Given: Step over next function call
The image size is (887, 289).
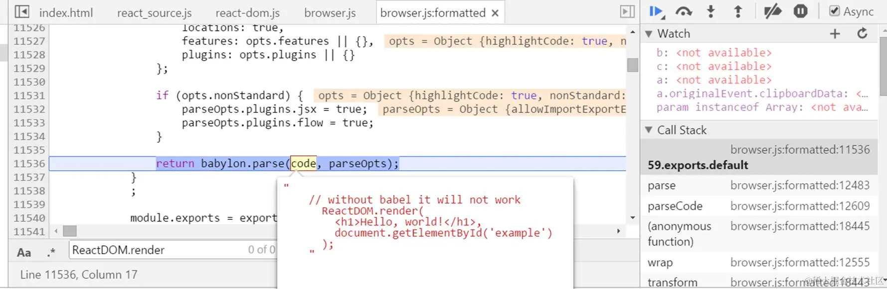Looking at the screenshot, I should pos(684,11).
